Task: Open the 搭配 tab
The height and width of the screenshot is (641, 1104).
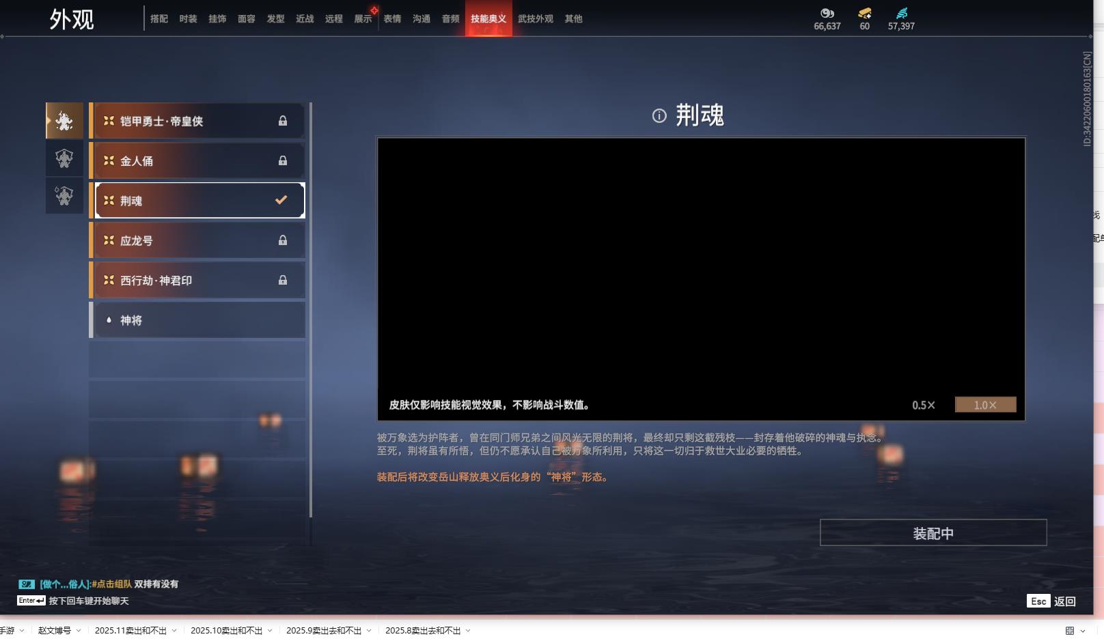Action: click(x=159, y=19)
